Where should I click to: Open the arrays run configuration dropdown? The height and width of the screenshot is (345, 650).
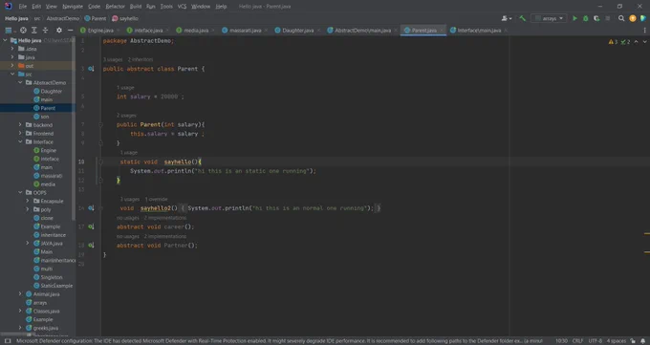[x=550, y=18]
